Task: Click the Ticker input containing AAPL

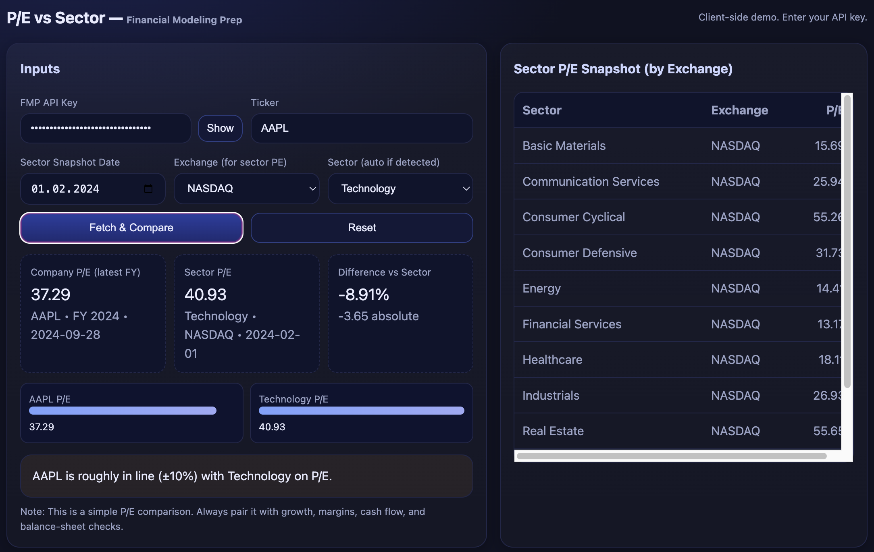Action: pyautogui.click(x=362, y=128)
